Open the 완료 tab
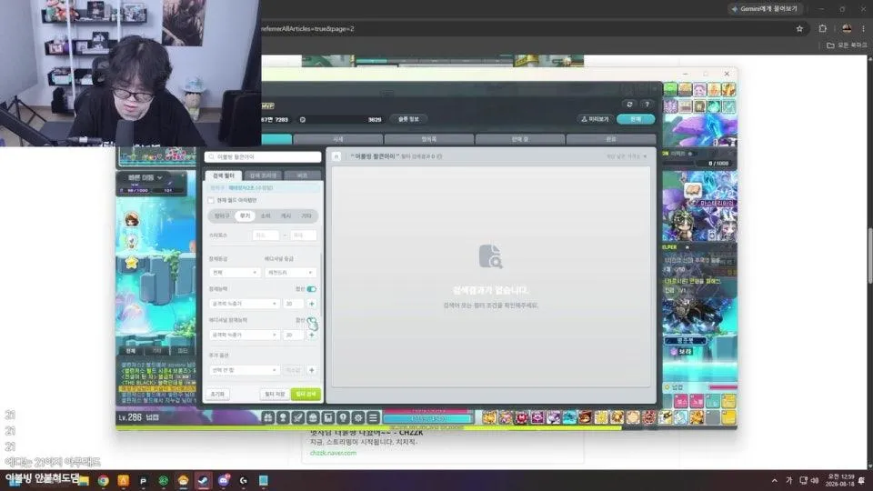 [x=611, y=139]
